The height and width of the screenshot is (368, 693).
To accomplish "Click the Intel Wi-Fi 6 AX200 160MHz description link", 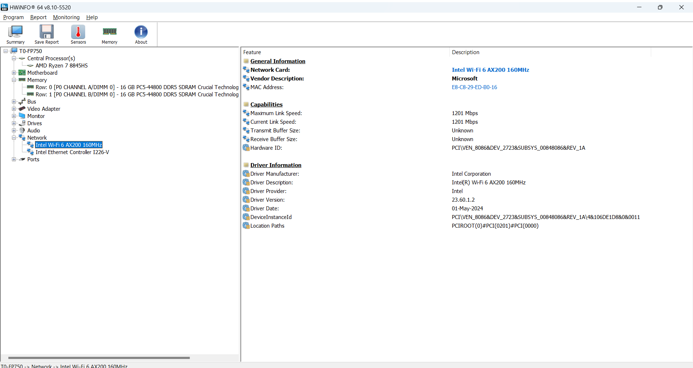I will tap(490, 70).
